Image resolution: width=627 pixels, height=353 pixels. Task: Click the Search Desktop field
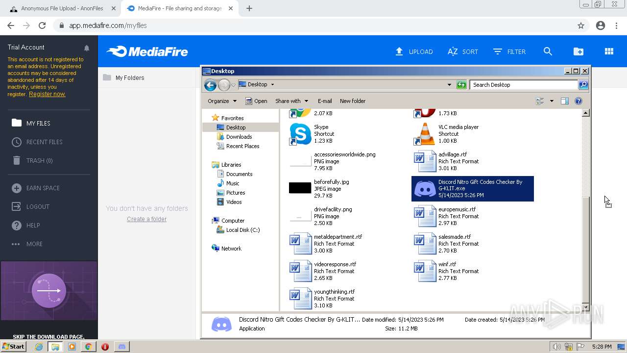click(524, 85)
